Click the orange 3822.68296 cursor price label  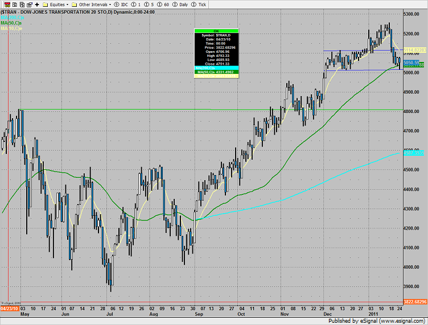click(x=415, y=302)
